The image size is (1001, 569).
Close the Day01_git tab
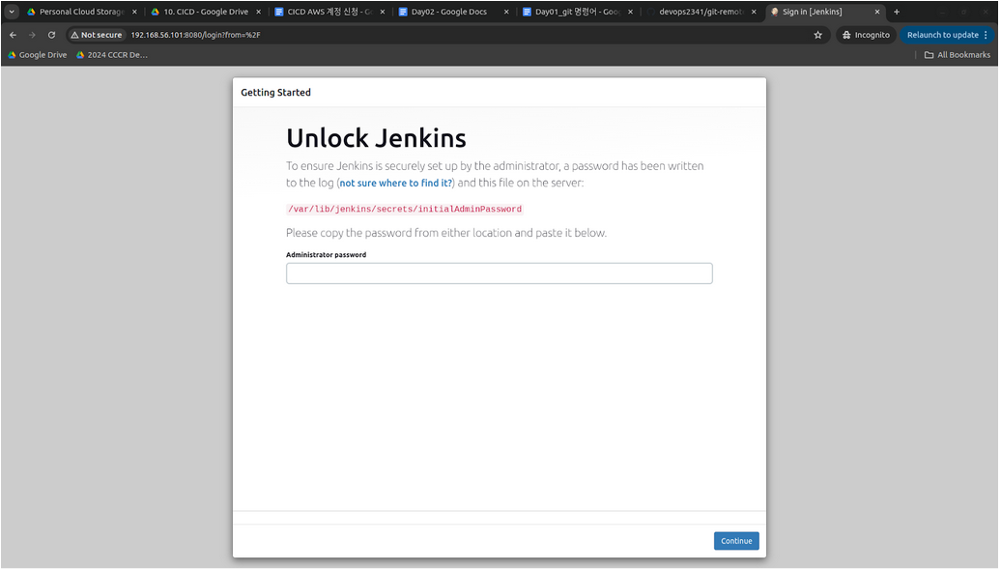[x=630, y=12]
